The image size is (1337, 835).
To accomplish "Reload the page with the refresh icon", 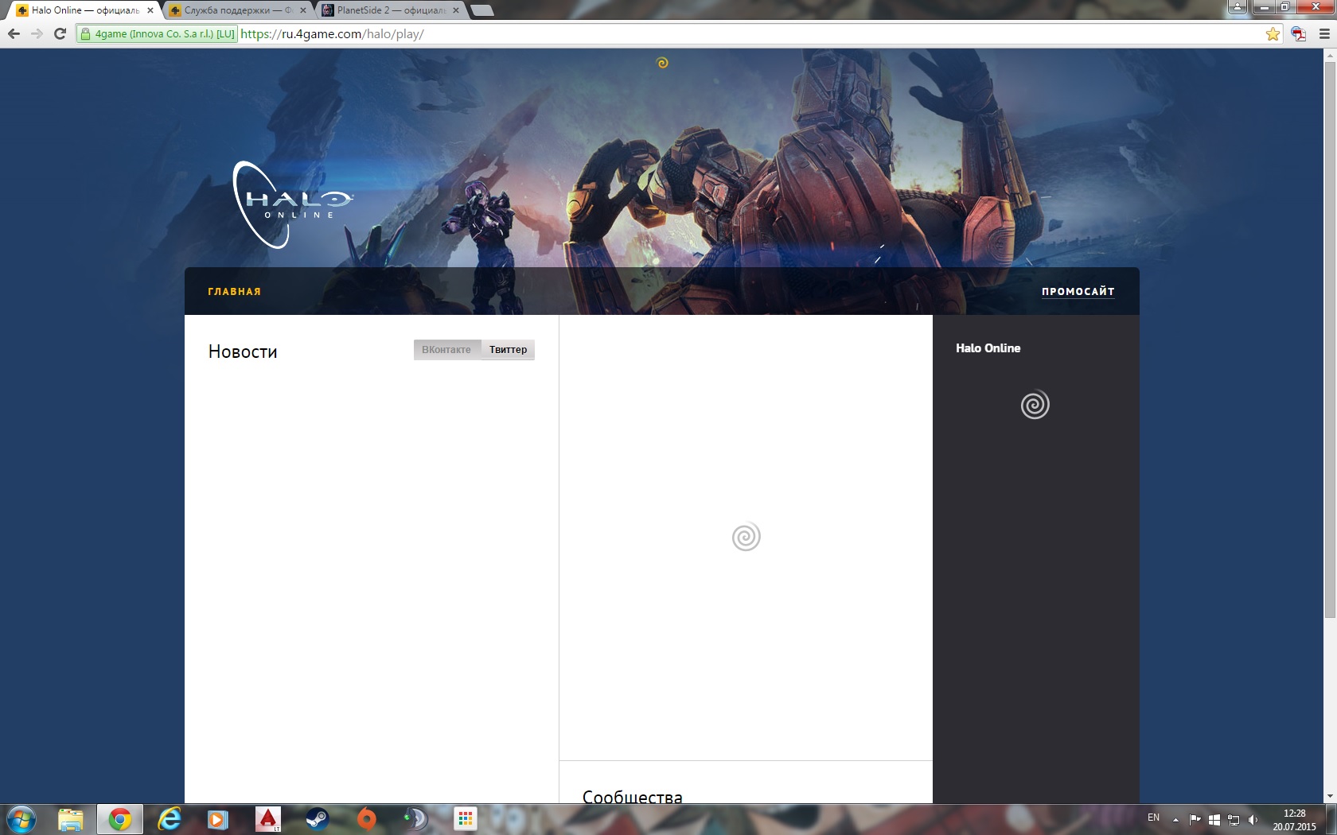I will point(60,34).
